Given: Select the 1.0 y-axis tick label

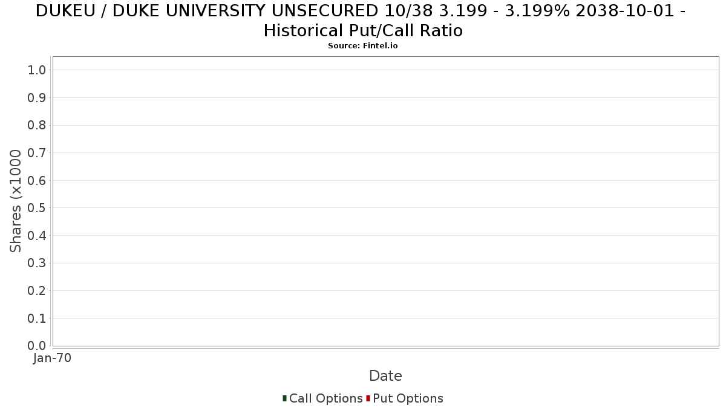Looking at the screenshot, I should (x=37, y=70).
